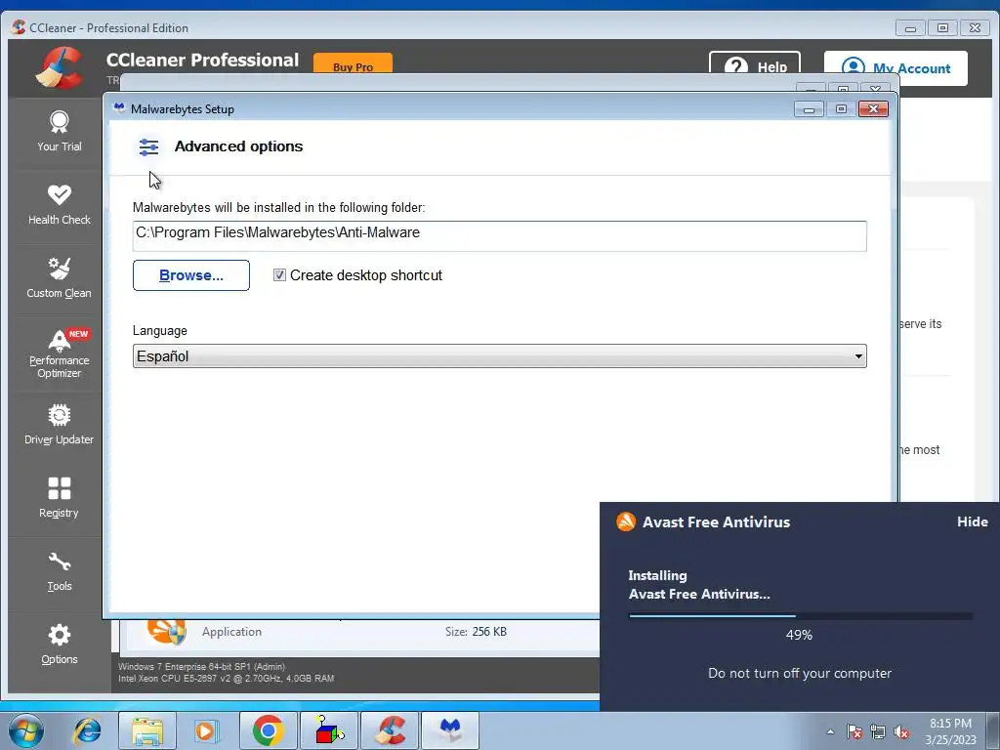Open Google Chrome from taskbar
The width and height of the screenshot is (1000, 750).
point(268,730)
